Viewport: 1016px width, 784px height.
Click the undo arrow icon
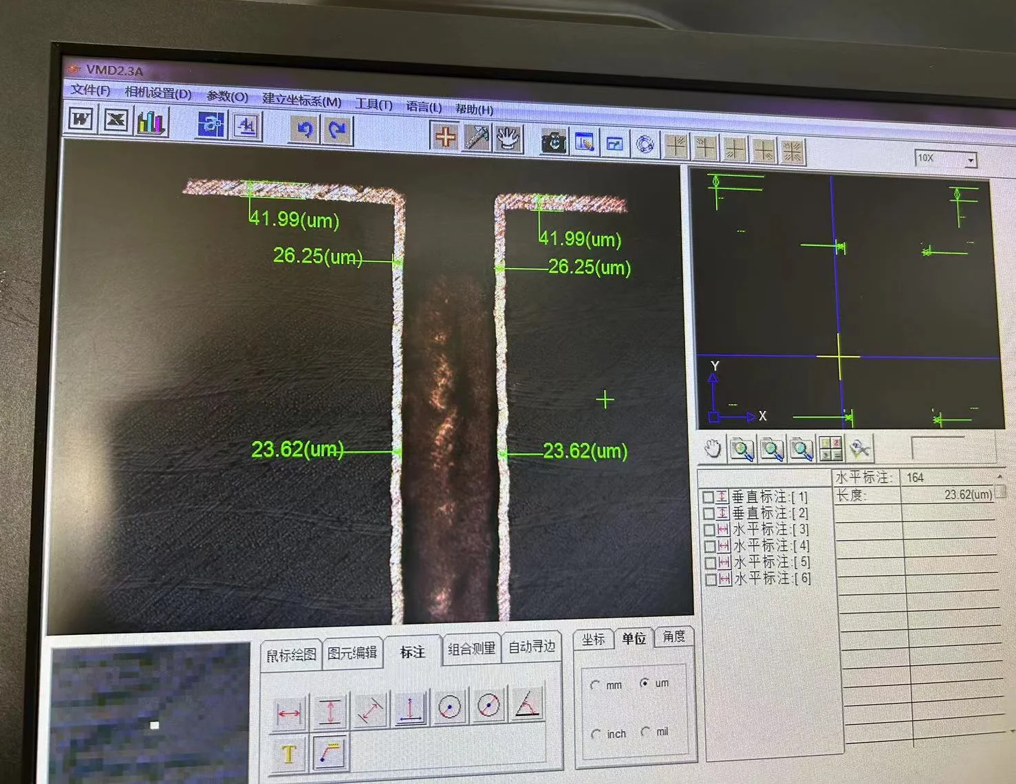pos(305,129)
